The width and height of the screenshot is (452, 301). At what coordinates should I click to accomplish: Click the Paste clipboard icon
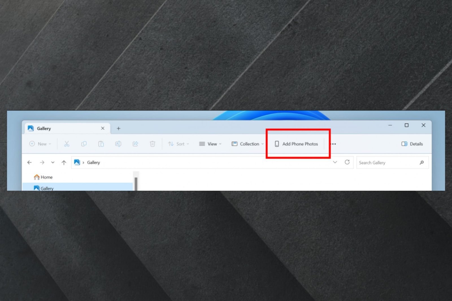click(x=101, y=144)
